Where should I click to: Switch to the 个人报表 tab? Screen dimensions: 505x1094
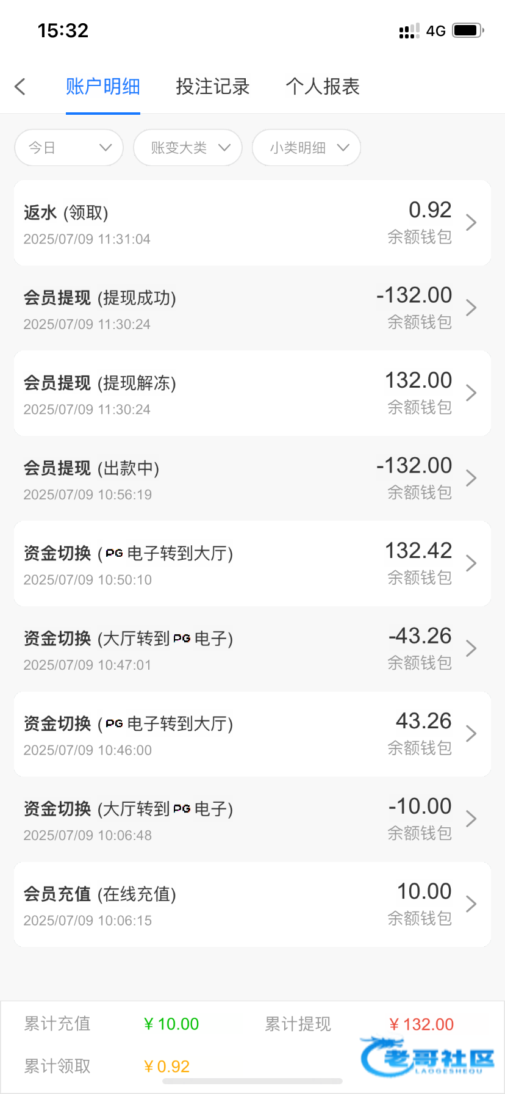323,87
